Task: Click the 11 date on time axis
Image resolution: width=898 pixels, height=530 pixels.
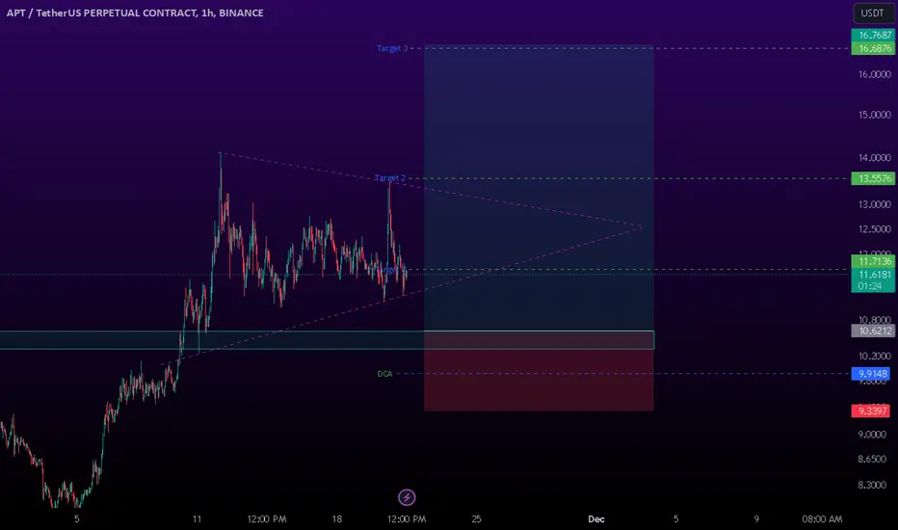Action: coord(197,519)
